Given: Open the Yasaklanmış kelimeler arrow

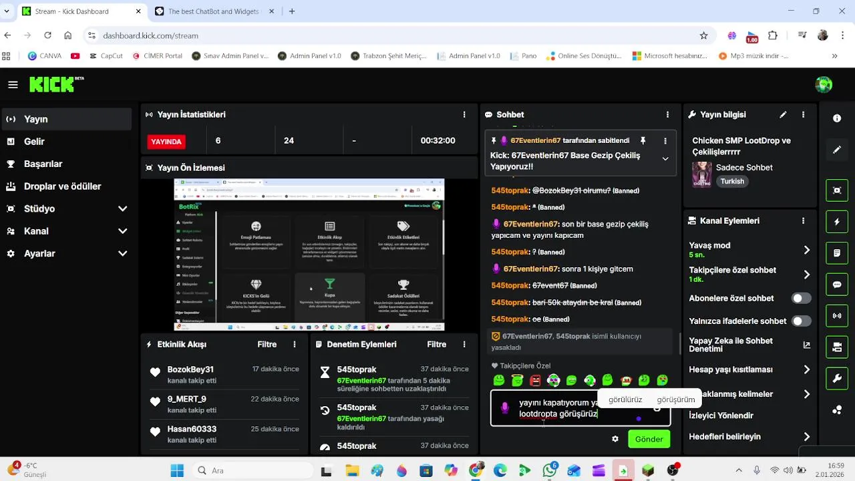Looking at the screenshot, I should (x=807, y=394).
